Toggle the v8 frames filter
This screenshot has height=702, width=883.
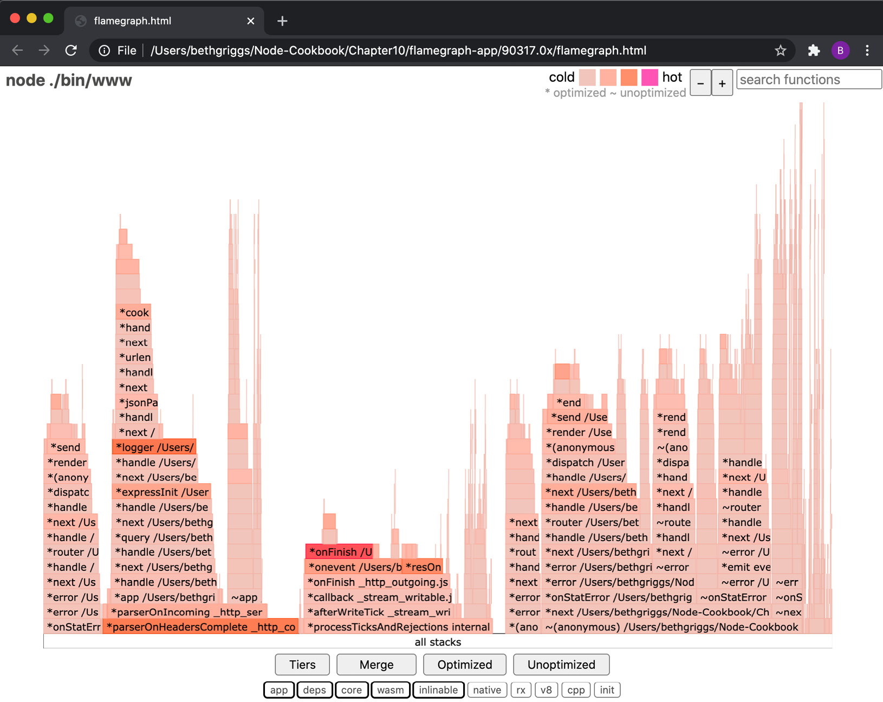pyautogui.click(x=546, y=690)
